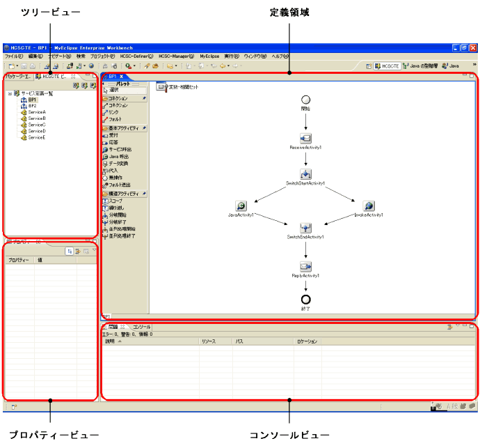Switch to the Java perspective button
Viewport: 480px width, 448px height.
click(451, 66)
